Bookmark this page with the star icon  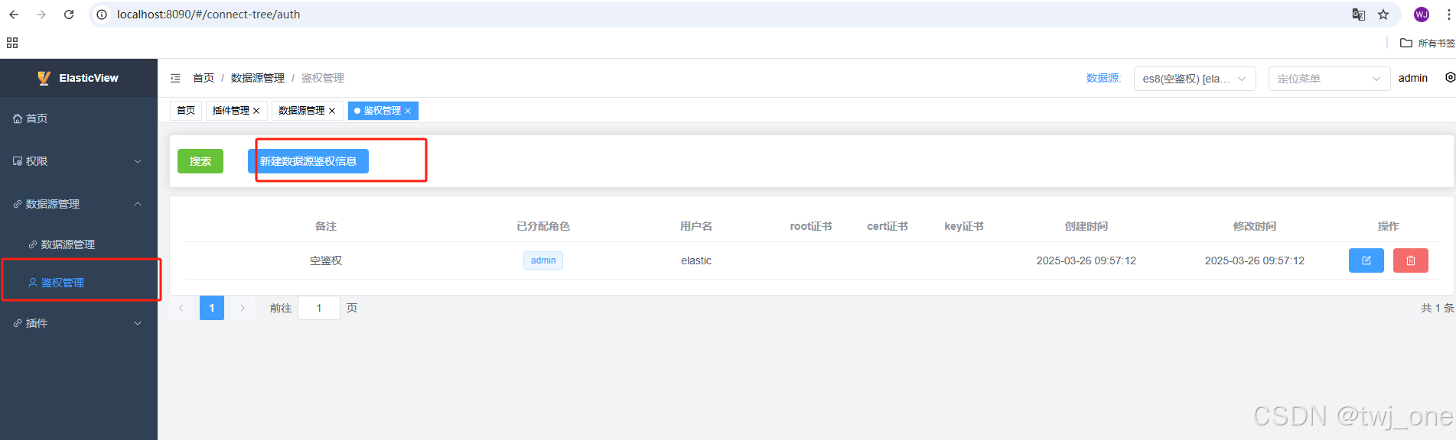(x=1383, y=15)
